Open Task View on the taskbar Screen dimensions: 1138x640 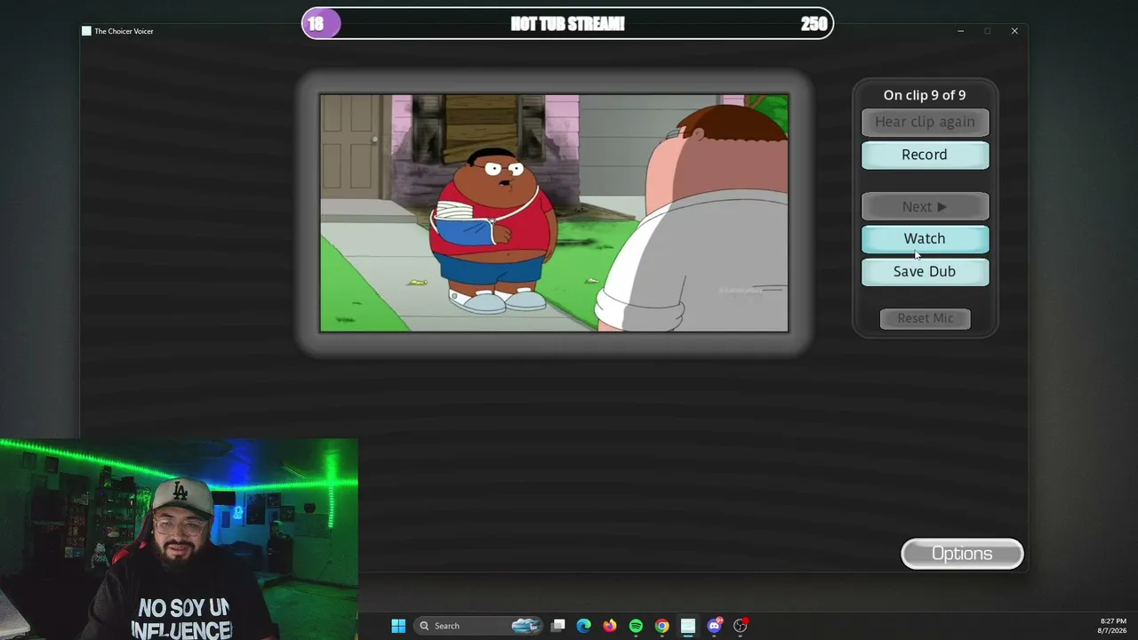coord(557,626)
